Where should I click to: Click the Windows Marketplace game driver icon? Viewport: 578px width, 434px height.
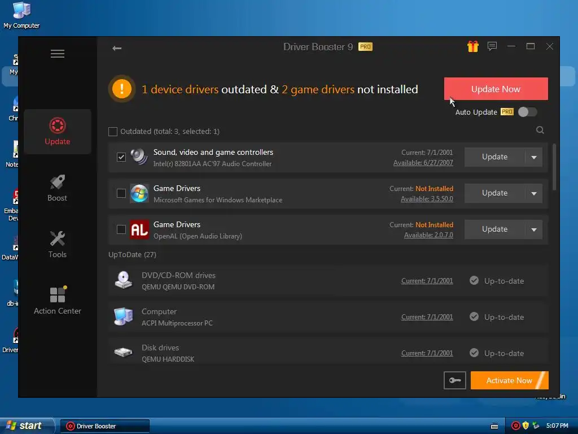tap(139, 193)
